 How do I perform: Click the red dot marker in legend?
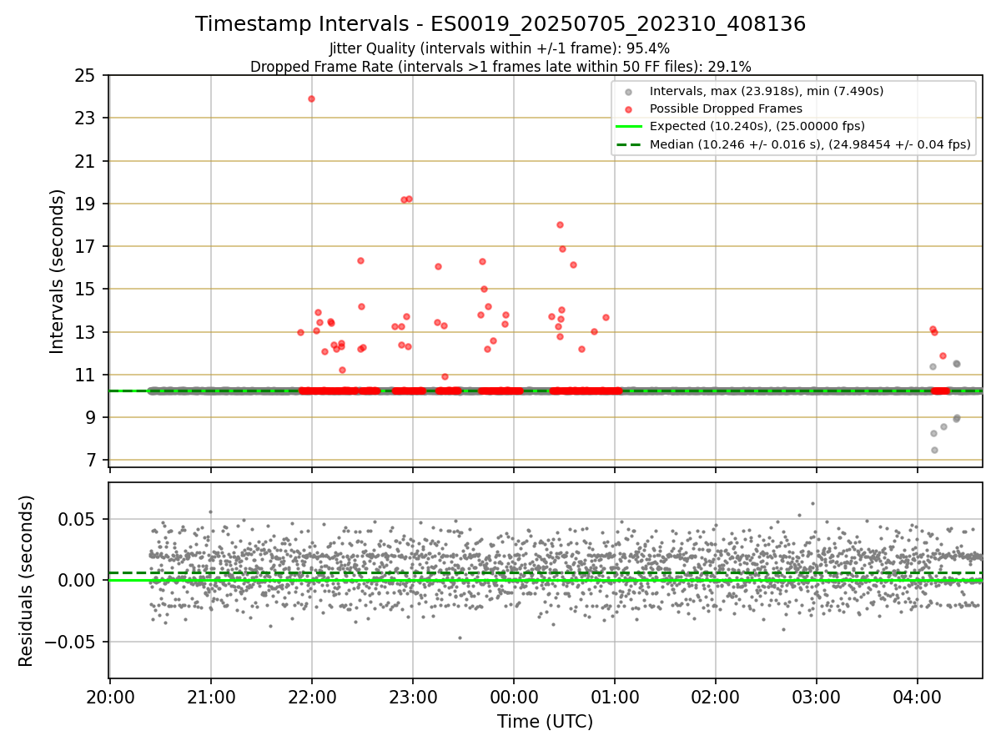click(x=629, y=109)
